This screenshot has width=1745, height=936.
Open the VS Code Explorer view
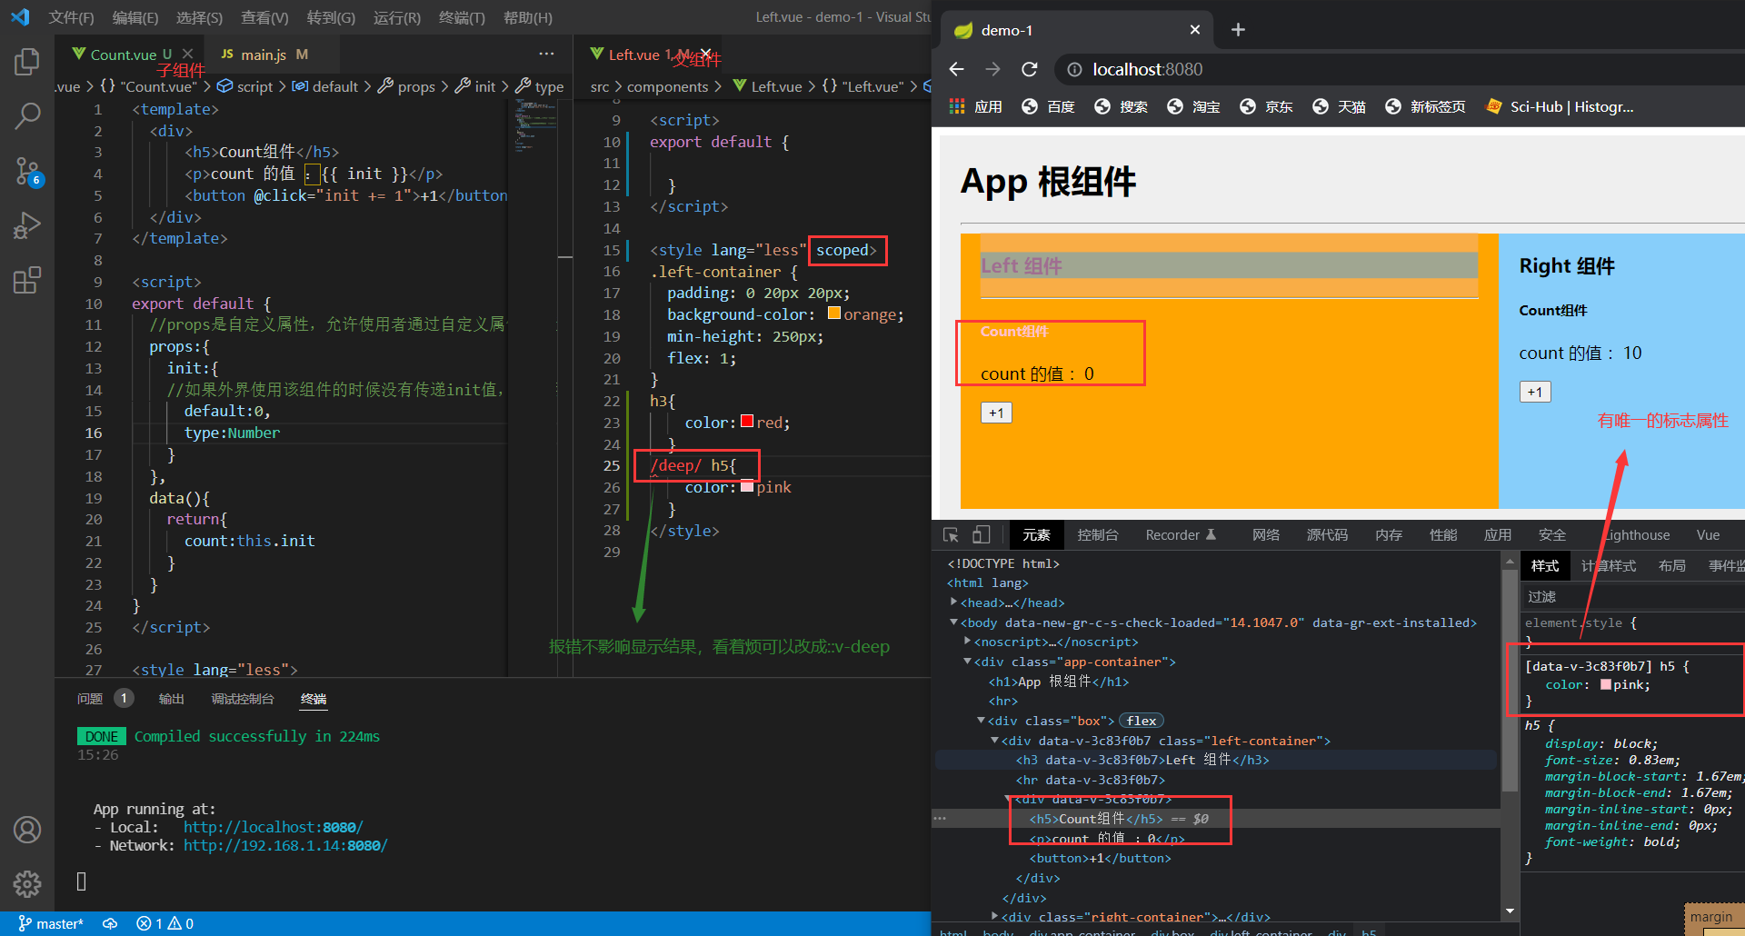click(x=27, y=62)
